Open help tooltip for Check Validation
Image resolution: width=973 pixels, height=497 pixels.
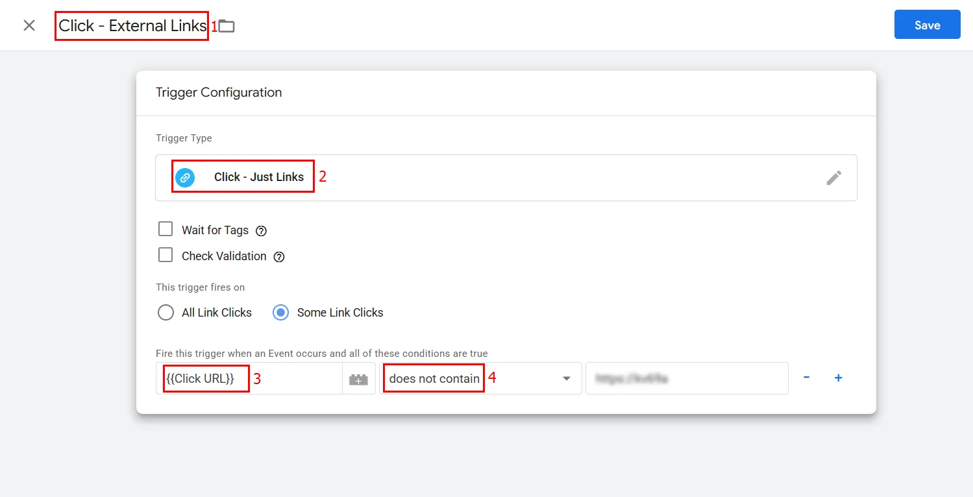pyautogui.click(x=279, y=256)
